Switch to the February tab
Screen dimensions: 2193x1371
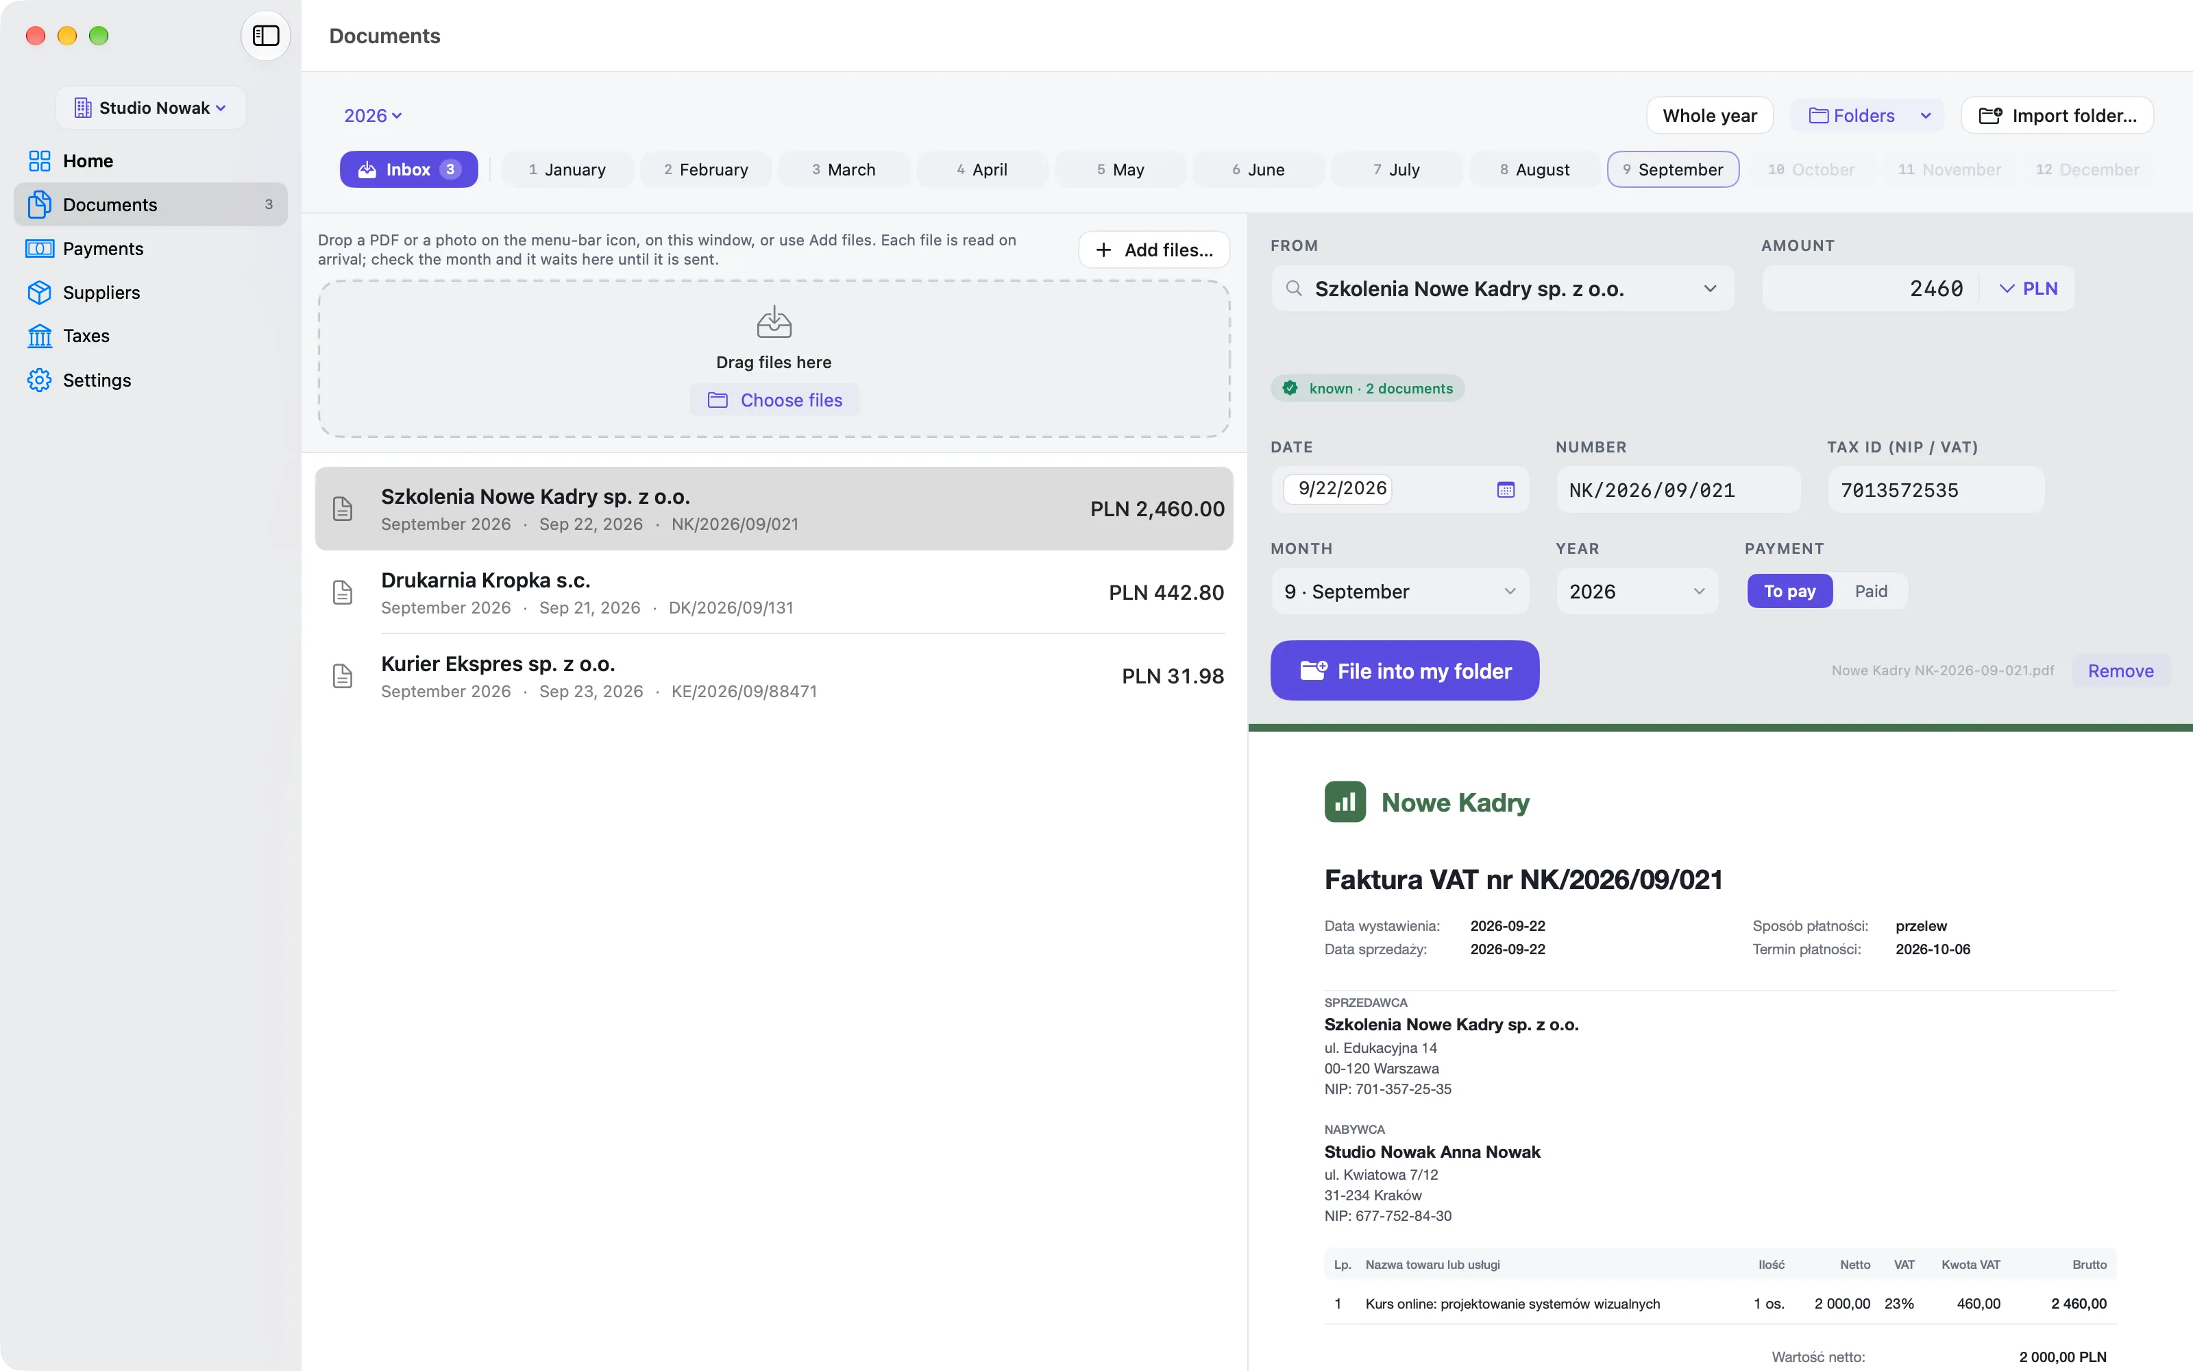705,169
